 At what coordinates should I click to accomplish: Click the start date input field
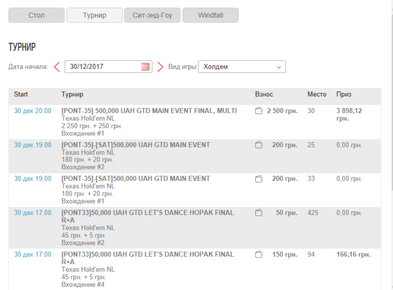(102, 67)
